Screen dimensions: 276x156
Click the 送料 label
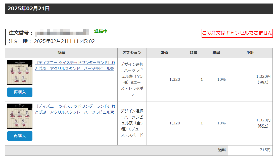[x=222, y=150]
